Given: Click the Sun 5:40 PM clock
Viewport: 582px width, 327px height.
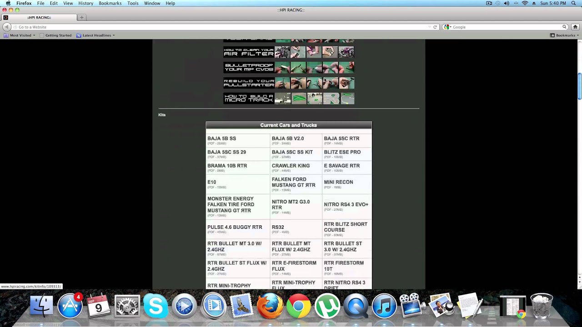Looking at the screenshot, I should [553, 3].
